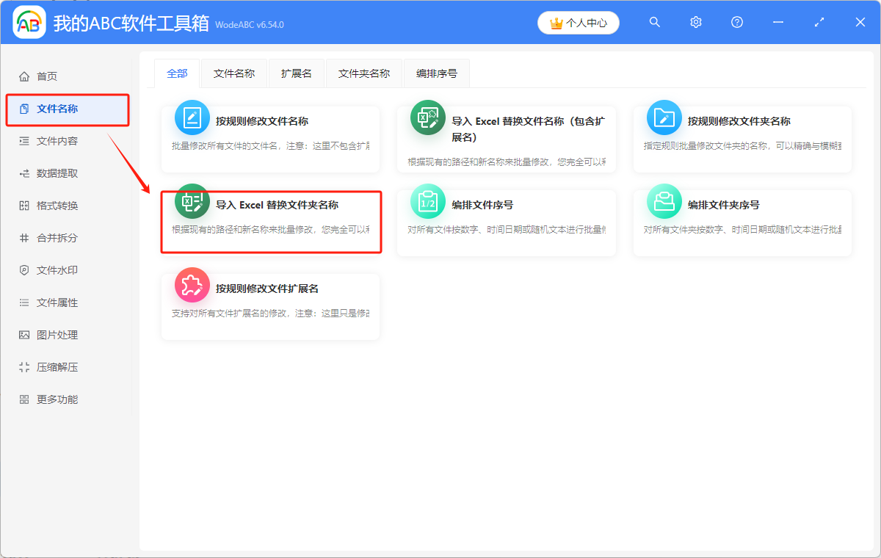Switch to the 扩展名 tab

[296, 73]
